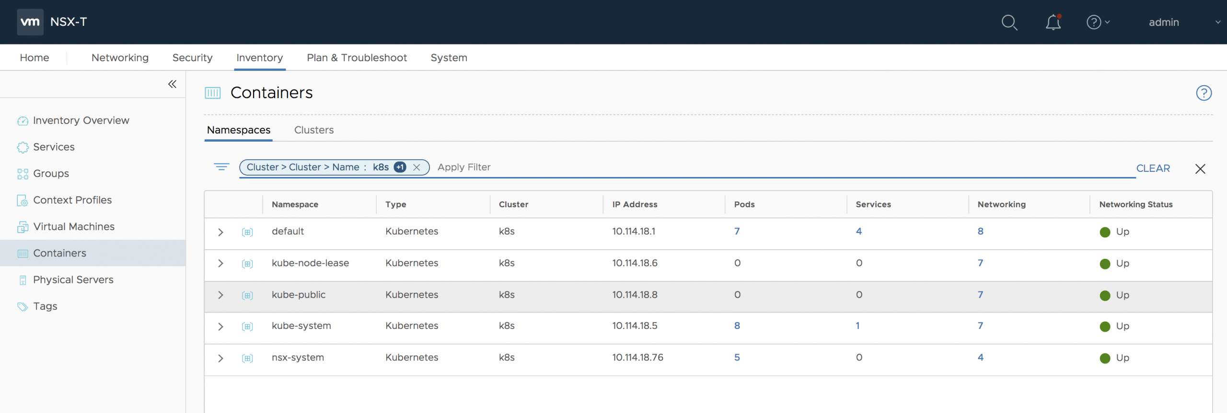Click the namespace icon beside kube-system
1227x413 pixels.
247,327
